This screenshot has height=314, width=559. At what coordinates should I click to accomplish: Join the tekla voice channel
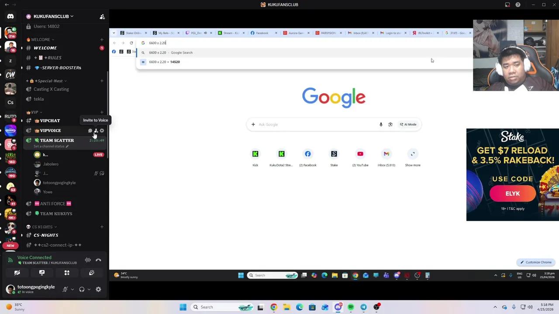coord(64,99)
